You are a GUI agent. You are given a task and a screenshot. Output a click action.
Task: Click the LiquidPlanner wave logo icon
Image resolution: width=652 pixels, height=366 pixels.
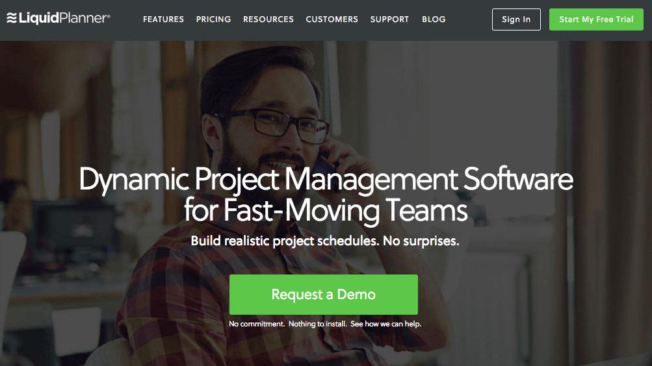tap(11, 19)
